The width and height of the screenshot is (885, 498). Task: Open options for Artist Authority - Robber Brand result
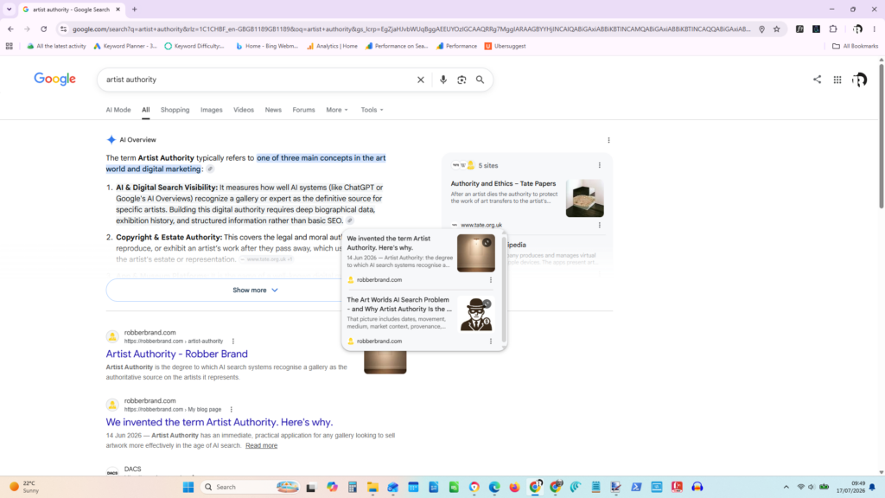pyautogui.click(x=233, y=341)
